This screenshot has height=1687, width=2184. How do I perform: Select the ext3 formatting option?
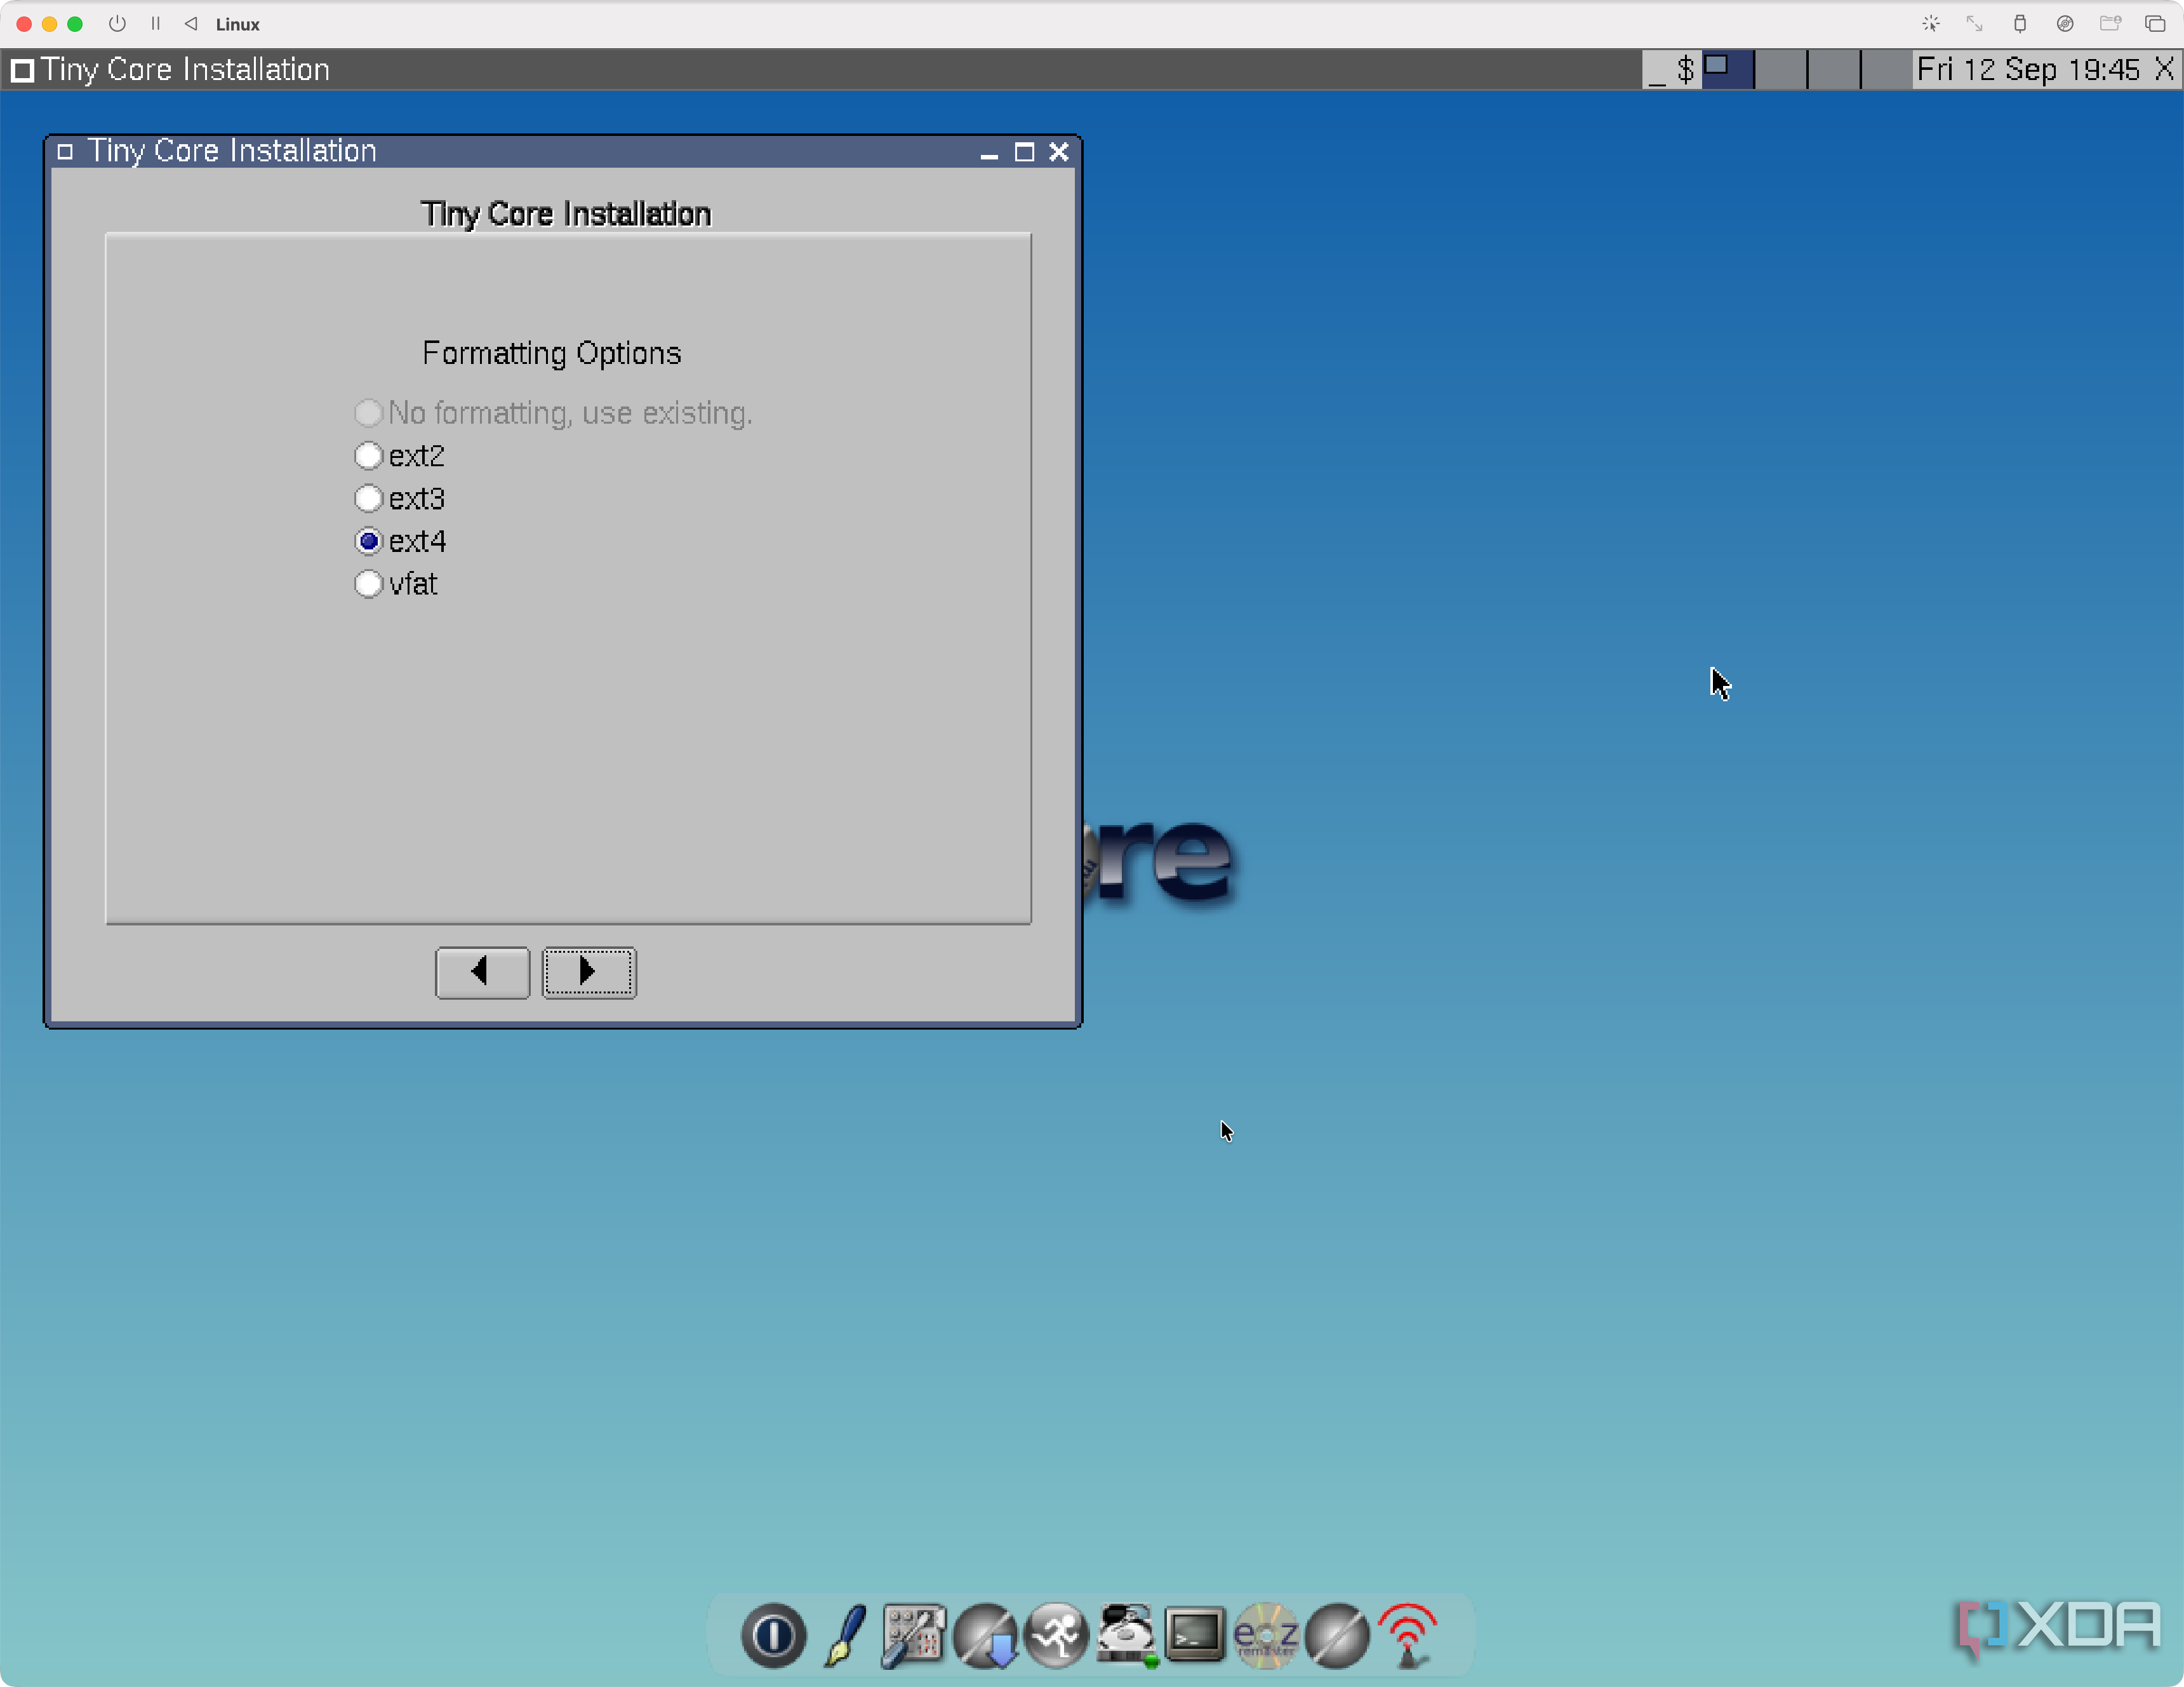point(400,499)
